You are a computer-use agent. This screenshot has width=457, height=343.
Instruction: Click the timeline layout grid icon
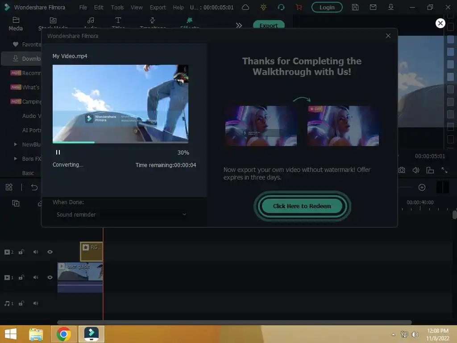[x=9, y=187]
